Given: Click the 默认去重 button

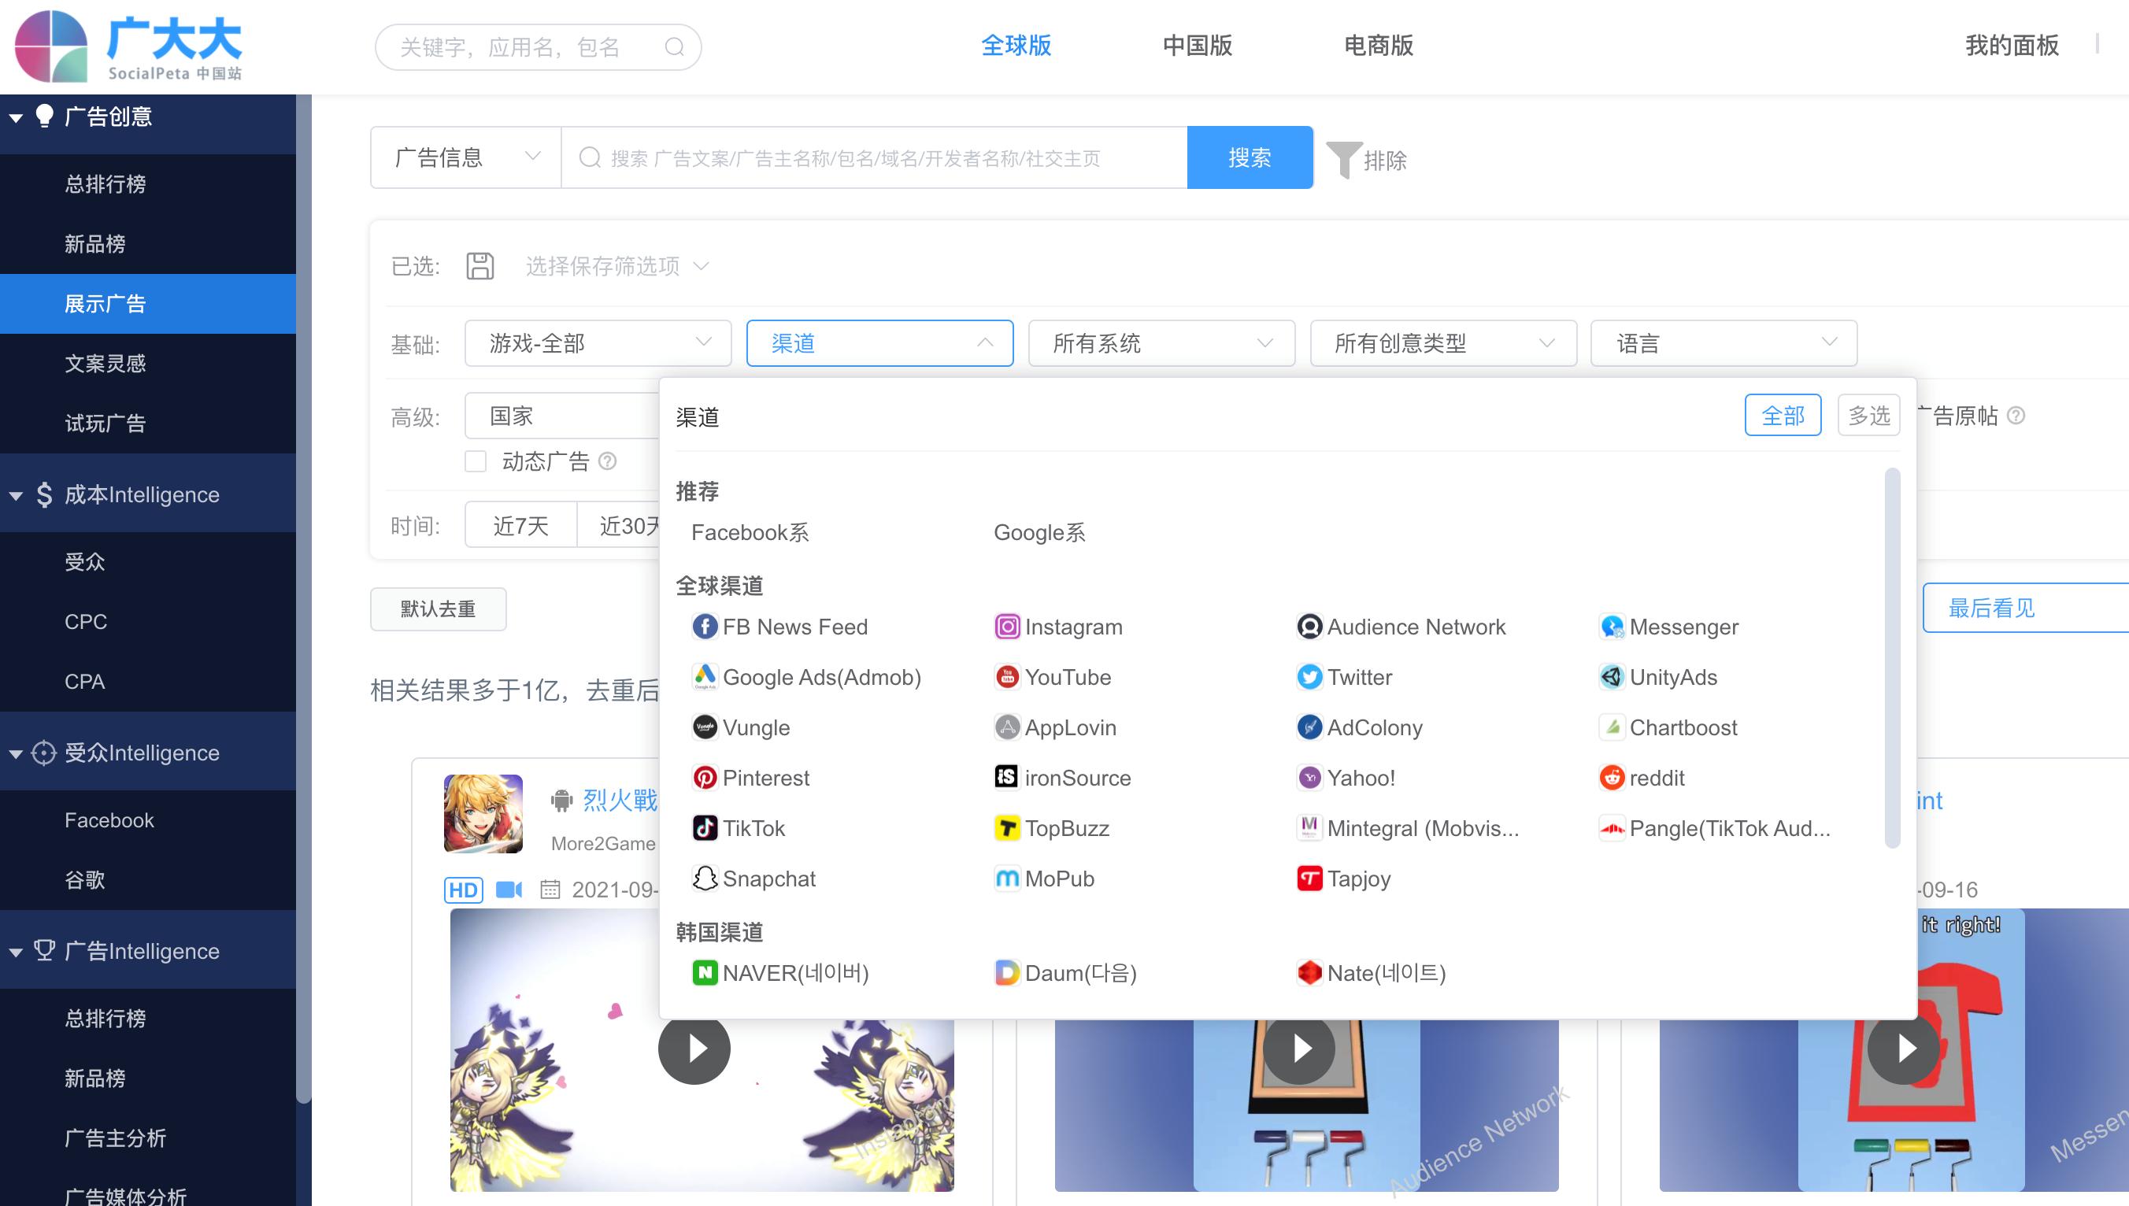Looking at the screenshot, I should point(438,609).
